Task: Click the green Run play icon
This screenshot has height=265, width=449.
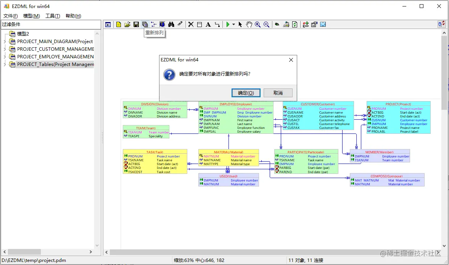Action: coord(228,25)
